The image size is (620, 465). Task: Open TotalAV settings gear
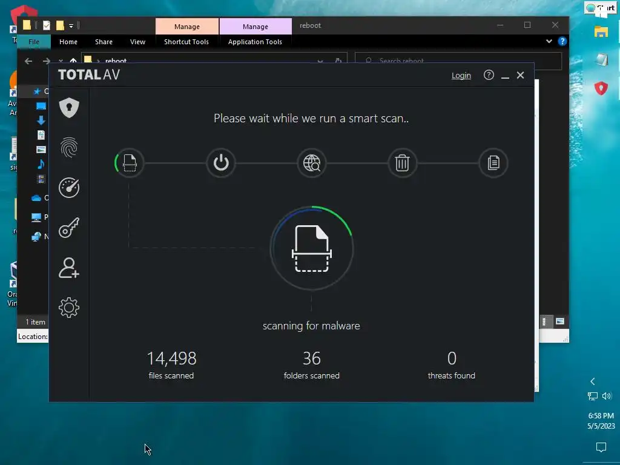(x=69, y=308)
